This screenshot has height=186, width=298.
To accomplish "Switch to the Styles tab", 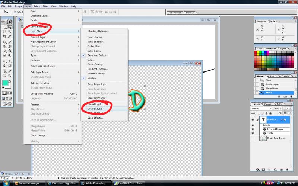I will (x=283, y=49).
